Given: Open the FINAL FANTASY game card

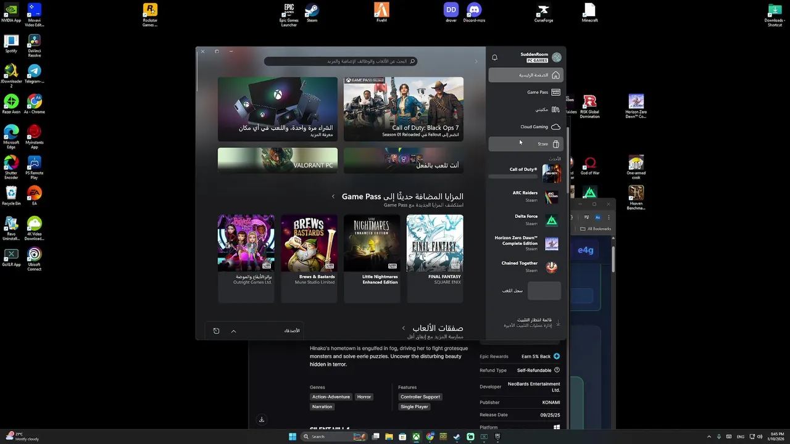Looking at the screenshot, I should pos(435,258).
